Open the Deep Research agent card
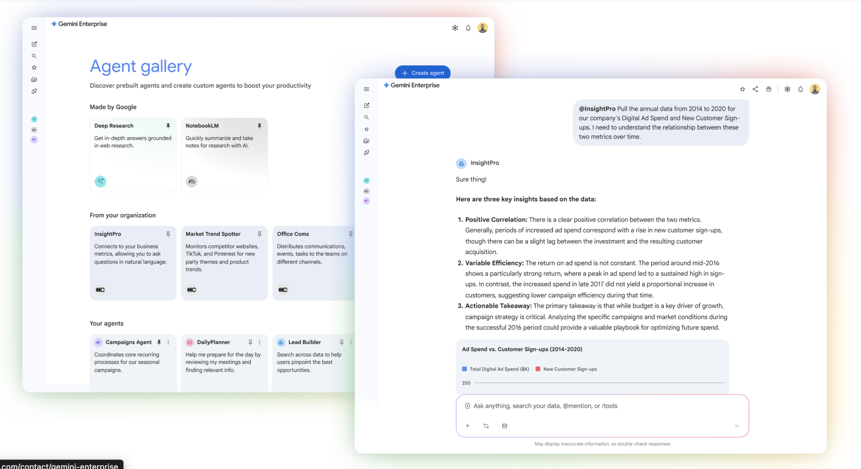 (133, 155)
